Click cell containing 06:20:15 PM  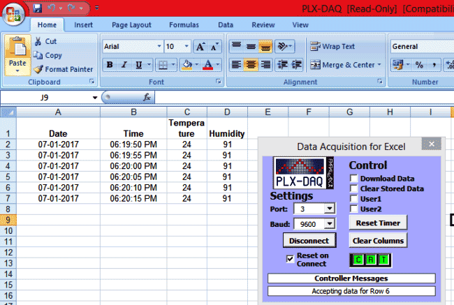coord(133,198)
